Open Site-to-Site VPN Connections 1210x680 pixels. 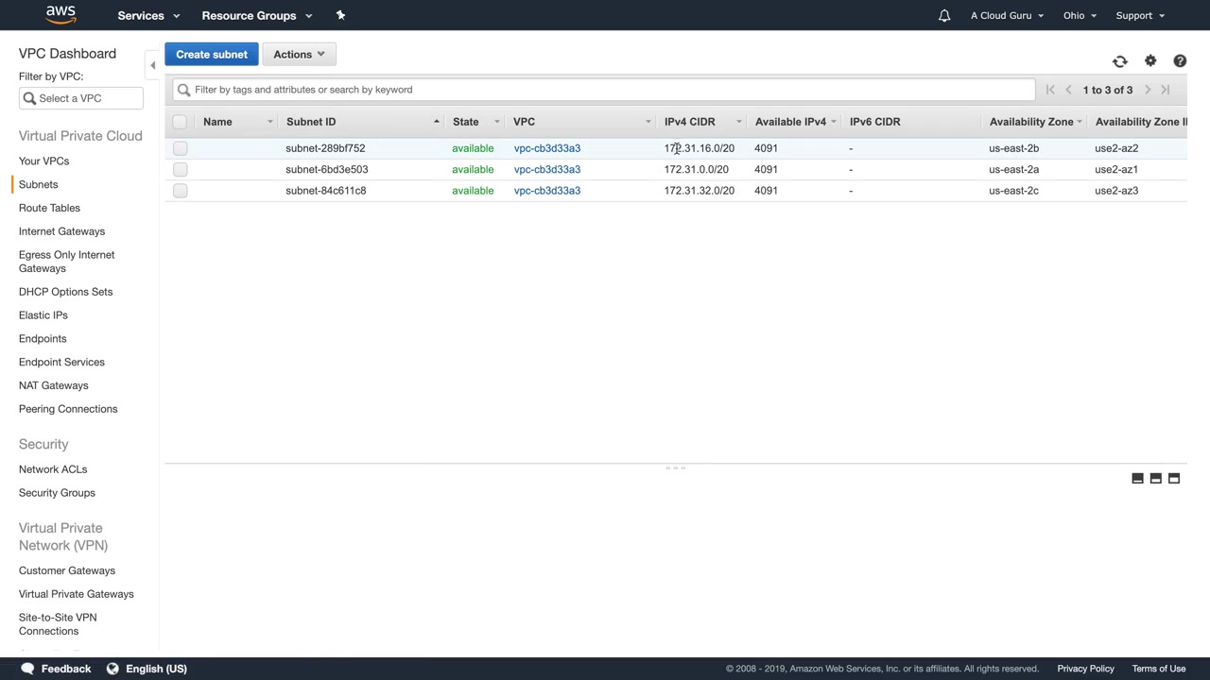tap(58, 624)
